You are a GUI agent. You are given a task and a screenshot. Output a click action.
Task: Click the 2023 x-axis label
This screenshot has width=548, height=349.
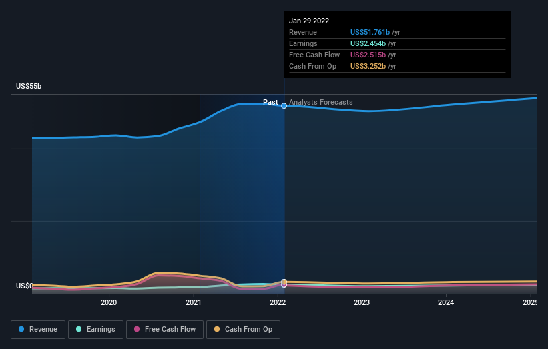coord(362,302)
